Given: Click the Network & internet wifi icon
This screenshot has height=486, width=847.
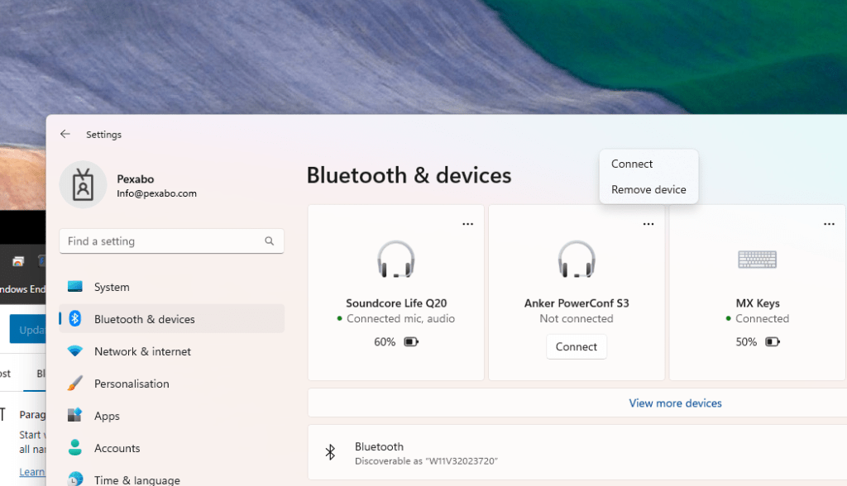Looking at the screenshot, I should tap(75, 351).
